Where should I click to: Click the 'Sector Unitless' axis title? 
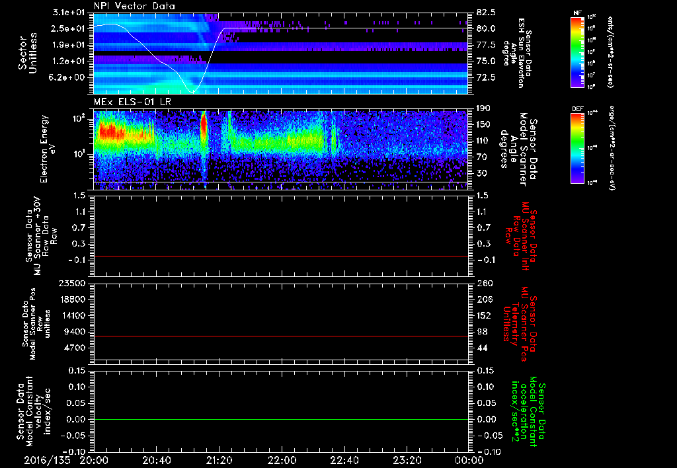click(x=28, y=53)
